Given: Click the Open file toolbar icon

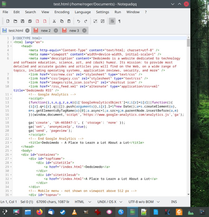Looking at the screenshot, I should pos(15,21).
